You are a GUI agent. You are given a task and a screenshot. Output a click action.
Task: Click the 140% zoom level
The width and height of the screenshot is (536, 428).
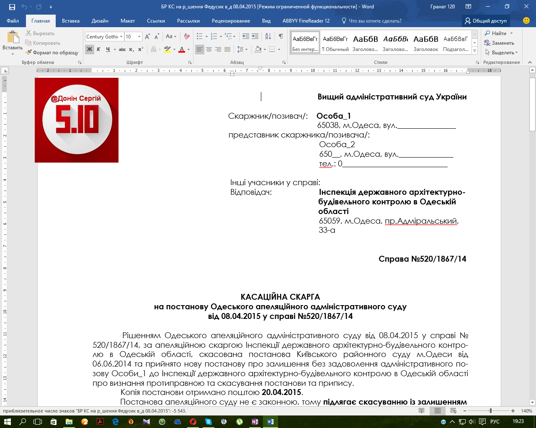click(526, 411)
